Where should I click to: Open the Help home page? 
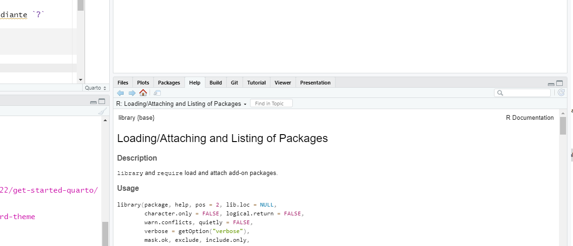pos(143,93)
